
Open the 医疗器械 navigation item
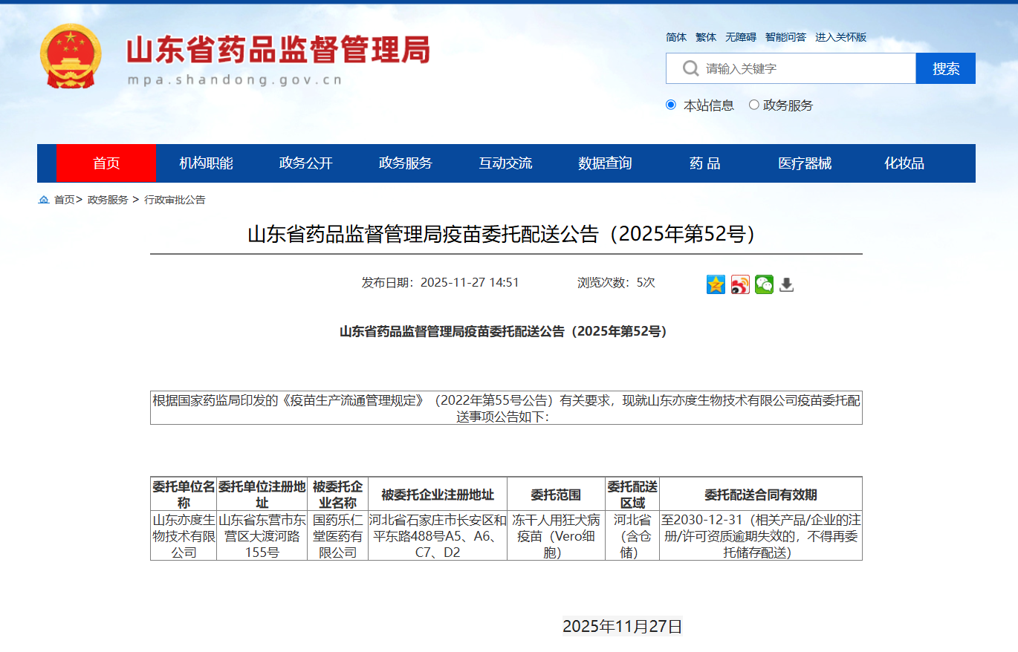pos(805,163)
